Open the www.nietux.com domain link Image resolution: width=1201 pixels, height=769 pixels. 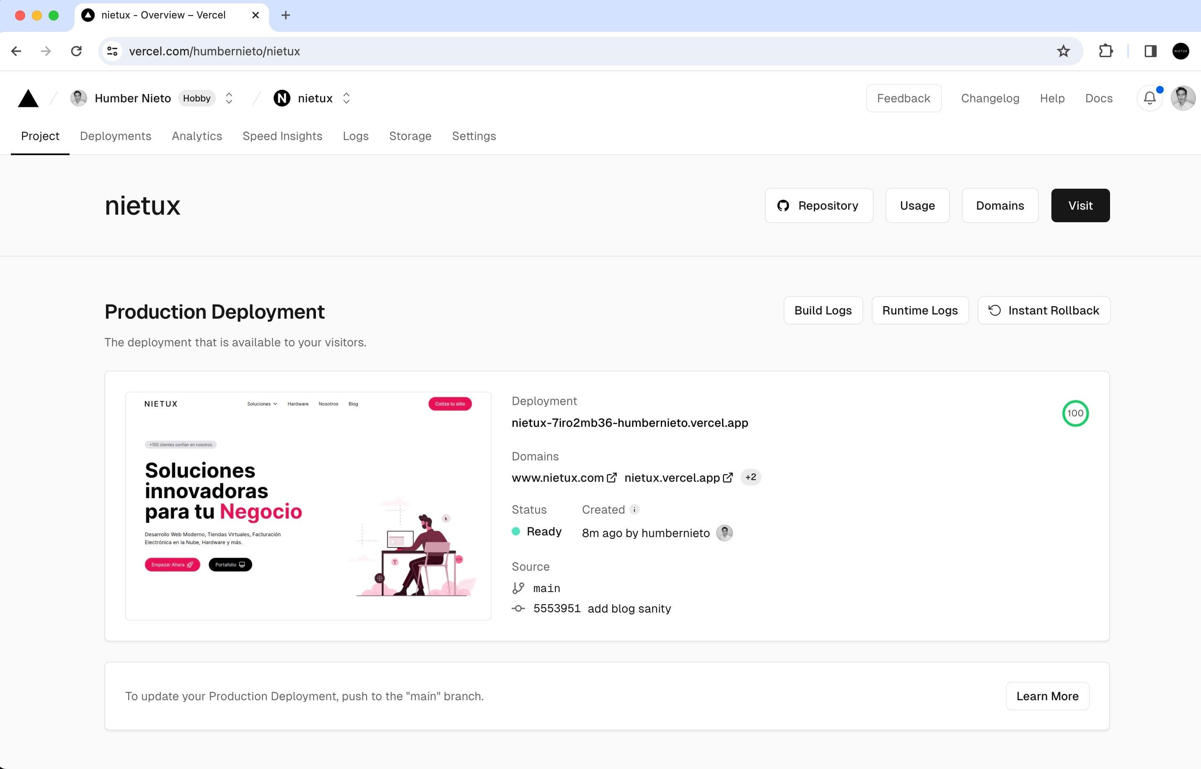coord(564,478)
